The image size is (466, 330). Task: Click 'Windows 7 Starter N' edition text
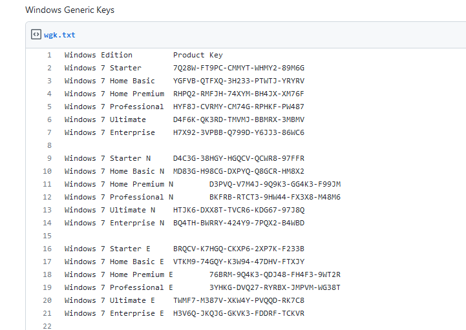(x=107, y=158)
